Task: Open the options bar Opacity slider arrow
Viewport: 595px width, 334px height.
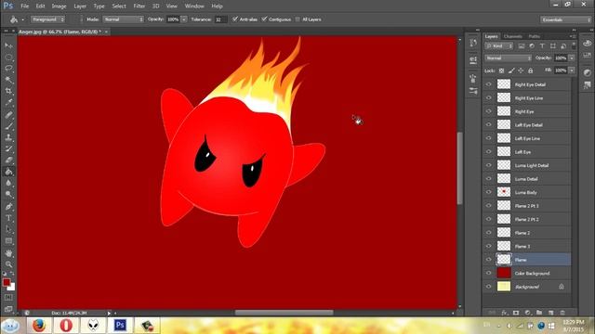Action: tap(184, 19)
